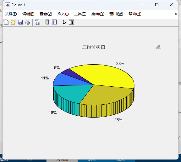Image resolution: width=181 pixels, height=162 pixels.
Task: Select the chart title 三维饼状图
Action: [94, 47]
